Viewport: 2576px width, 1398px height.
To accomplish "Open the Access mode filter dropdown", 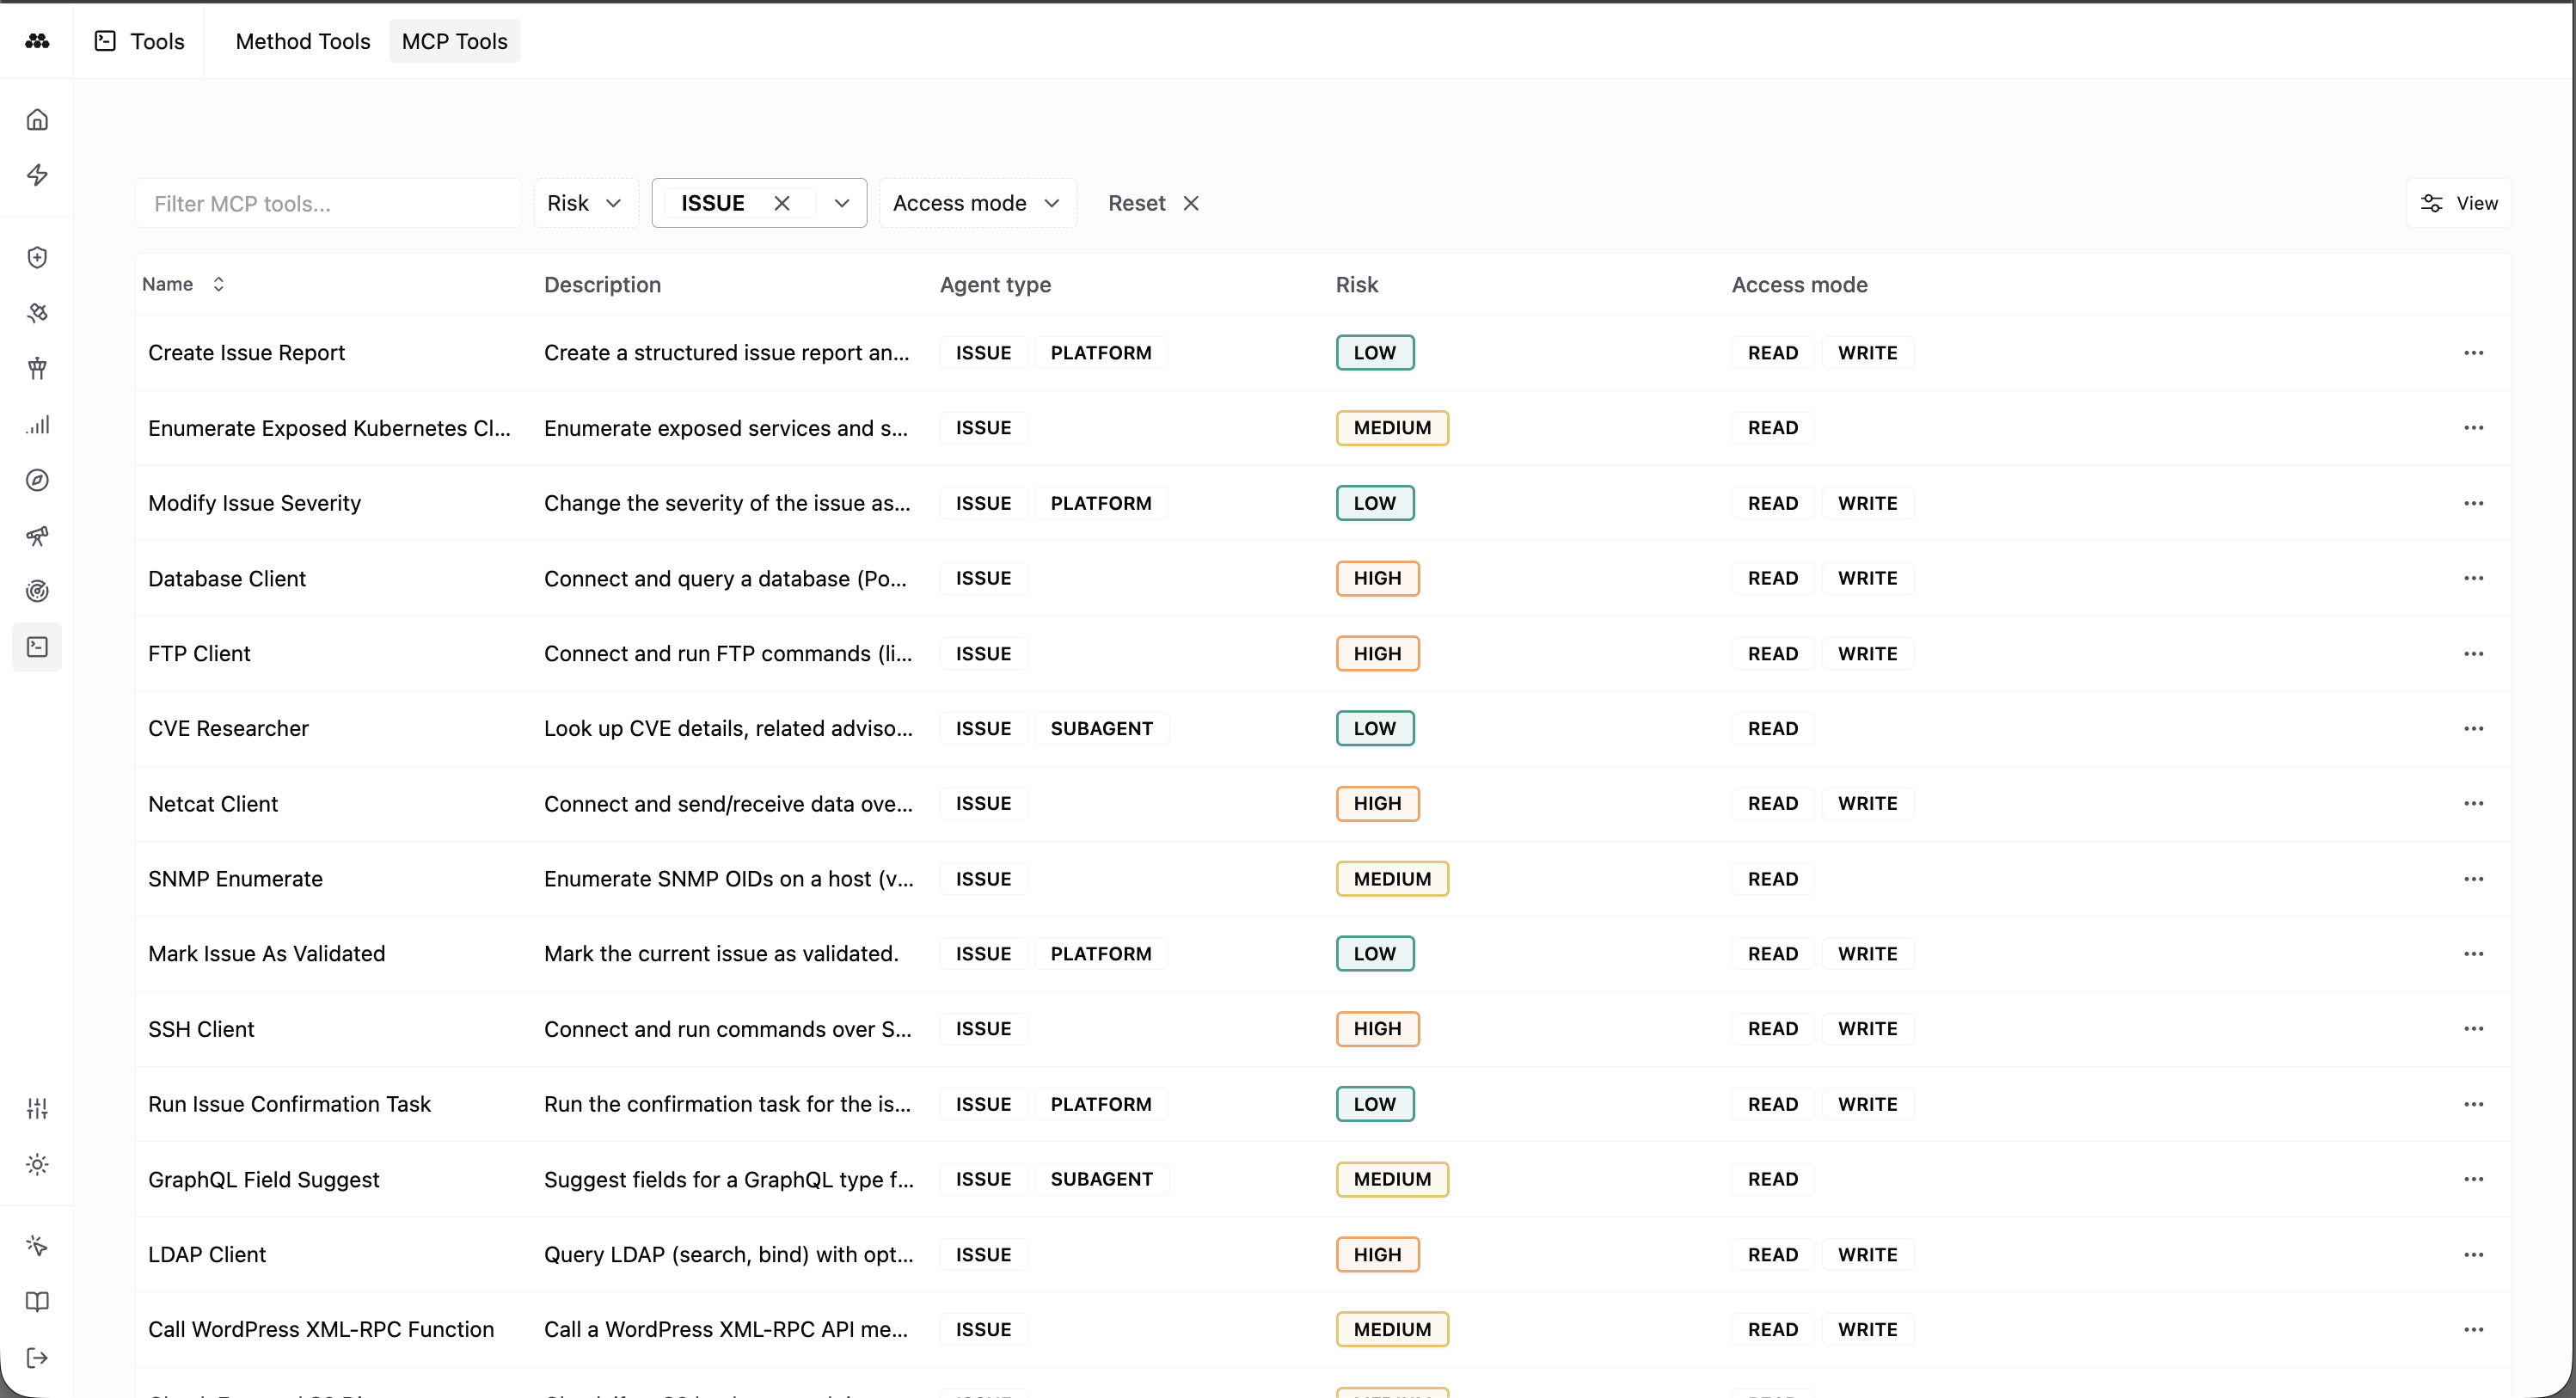I will (x=976, y=203).
